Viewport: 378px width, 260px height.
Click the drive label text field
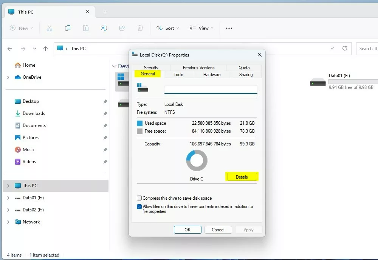(x=211, y=89)
